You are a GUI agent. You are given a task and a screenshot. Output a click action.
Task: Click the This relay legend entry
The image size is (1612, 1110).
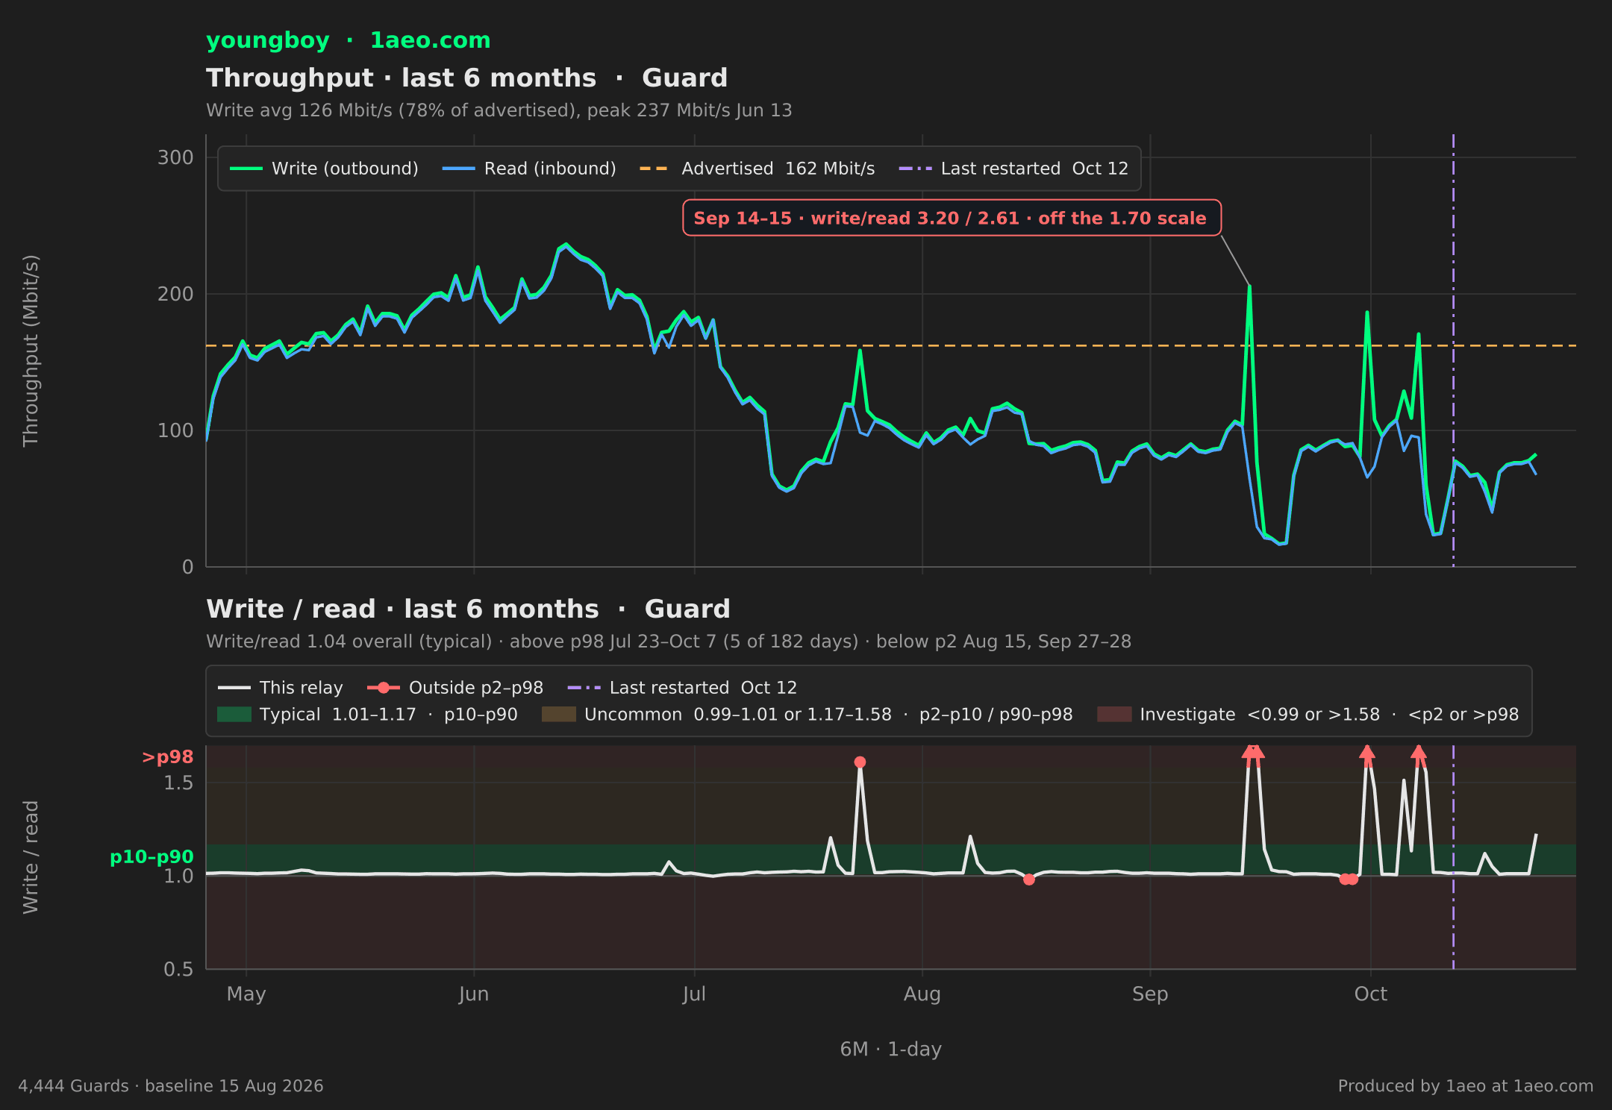pos(280,688)
